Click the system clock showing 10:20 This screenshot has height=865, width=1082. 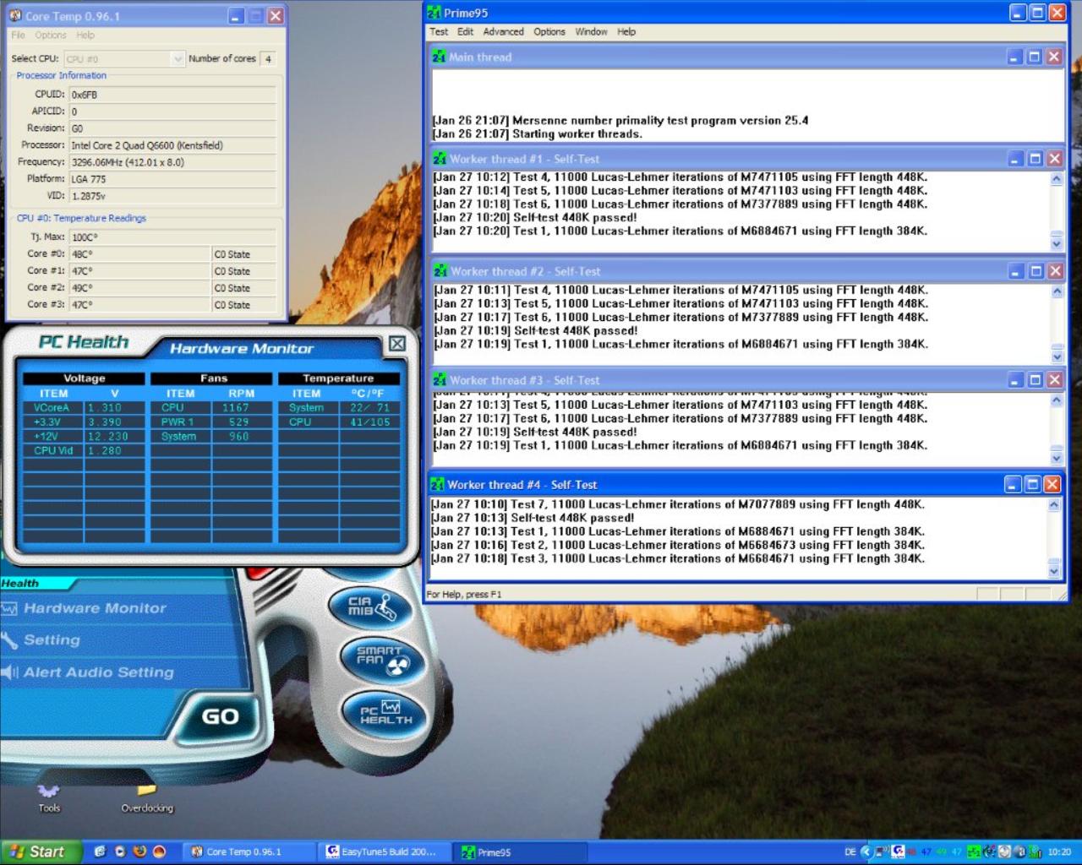1059,852
